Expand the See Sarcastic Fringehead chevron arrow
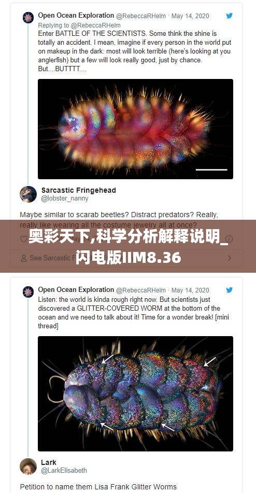 click(230, 258)
